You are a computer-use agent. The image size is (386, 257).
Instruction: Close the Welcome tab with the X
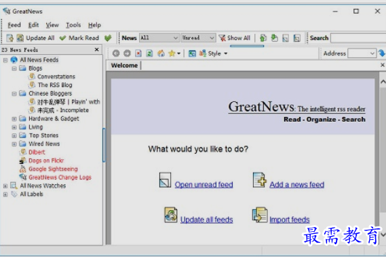pos(383,65)
